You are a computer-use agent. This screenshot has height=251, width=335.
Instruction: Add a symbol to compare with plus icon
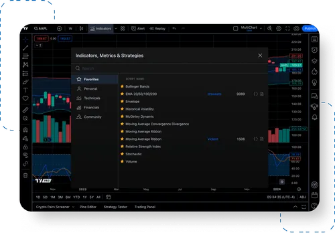pos(59,29)
